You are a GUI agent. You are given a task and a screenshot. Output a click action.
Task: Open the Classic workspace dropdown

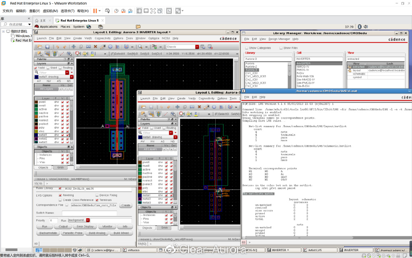coord(197,47)
